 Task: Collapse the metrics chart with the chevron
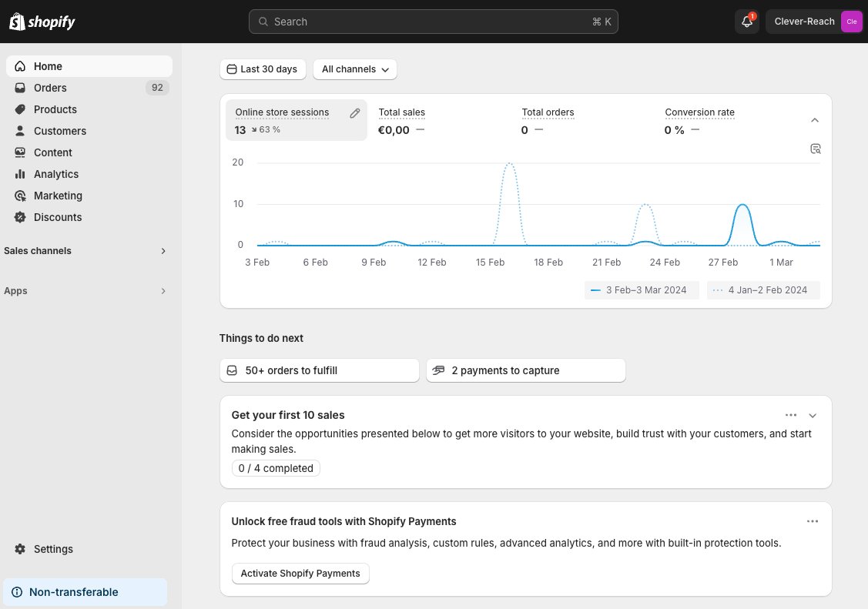click(x=815, y=120)
